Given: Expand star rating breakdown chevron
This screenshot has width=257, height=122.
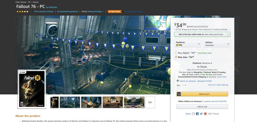Looking at the screenshot, I should click(x=30, y=11).
